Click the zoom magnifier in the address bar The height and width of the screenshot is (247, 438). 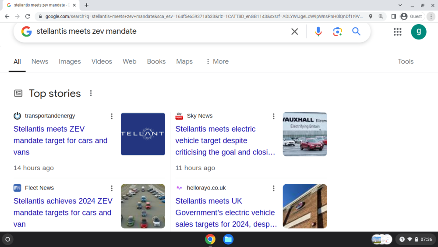381,17
